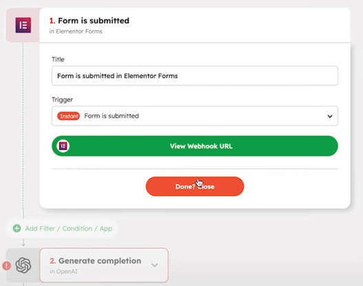Click View Webhook URL button

coord(195,146)
